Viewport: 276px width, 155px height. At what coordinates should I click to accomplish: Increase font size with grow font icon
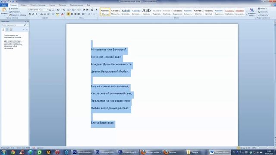click(x=50, y=10)
